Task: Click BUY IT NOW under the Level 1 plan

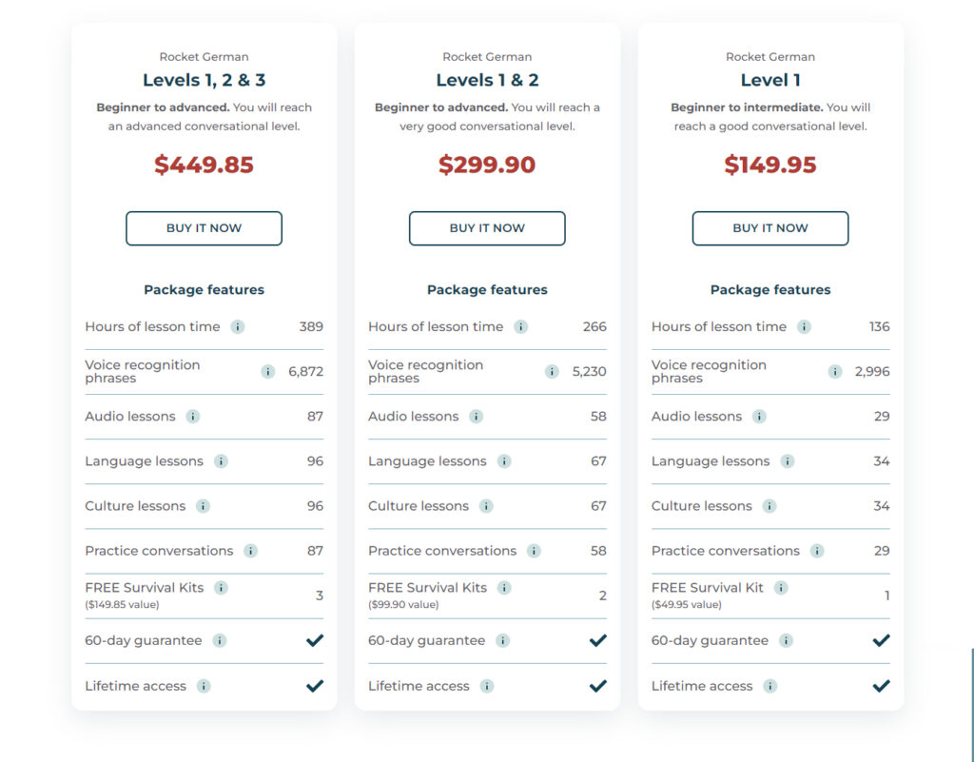Action: click(769, 228)
